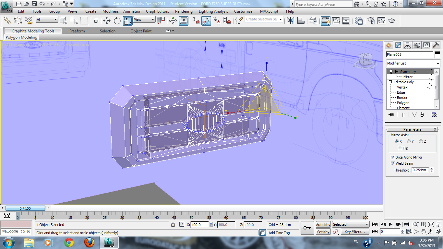Image resolution: width=443 pixels, height=249 pixels.
Task: Switch to the Freeform tab
Action: [x=77, y=31]
